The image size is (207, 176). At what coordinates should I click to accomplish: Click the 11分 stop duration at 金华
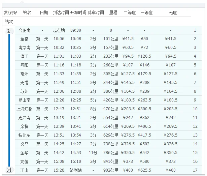point(93,153)
